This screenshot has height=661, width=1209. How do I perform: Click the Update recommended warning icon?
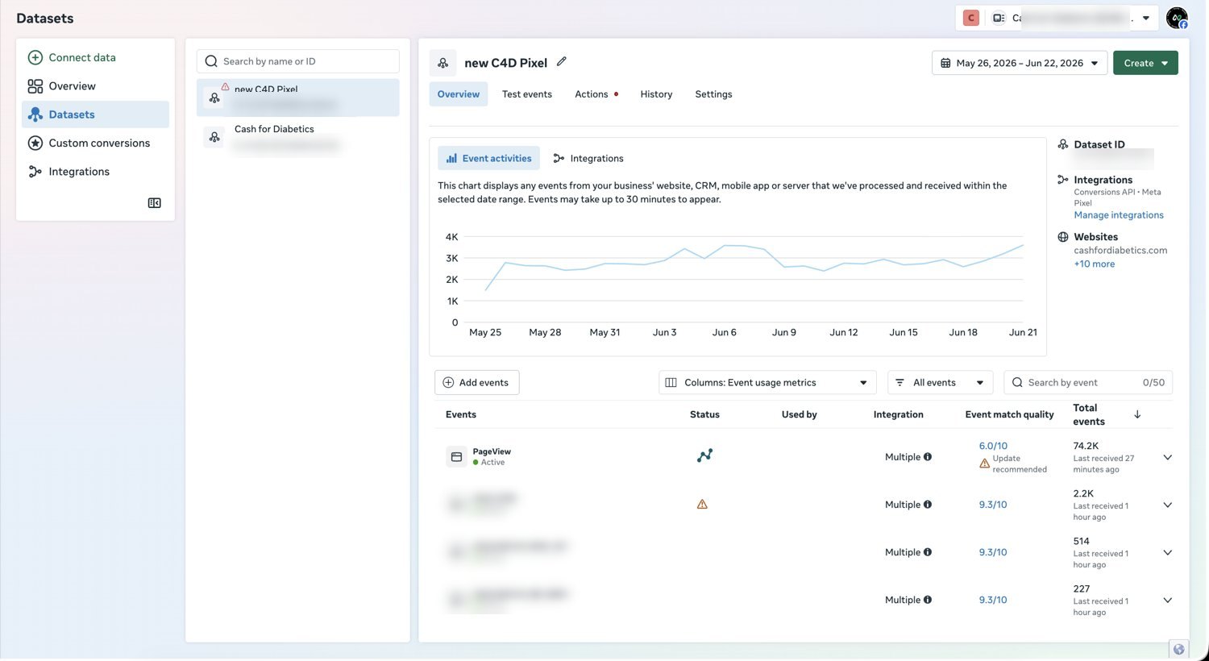(984, 464)
